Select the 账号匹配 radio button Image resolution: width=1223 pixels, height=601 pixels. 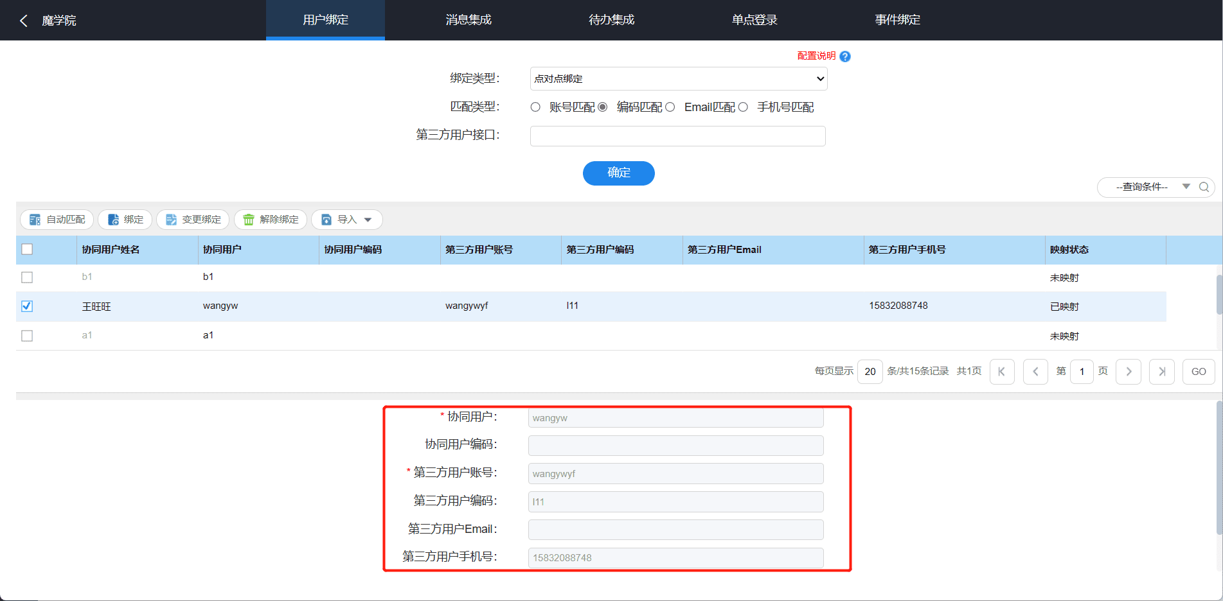tap(535, 107)
